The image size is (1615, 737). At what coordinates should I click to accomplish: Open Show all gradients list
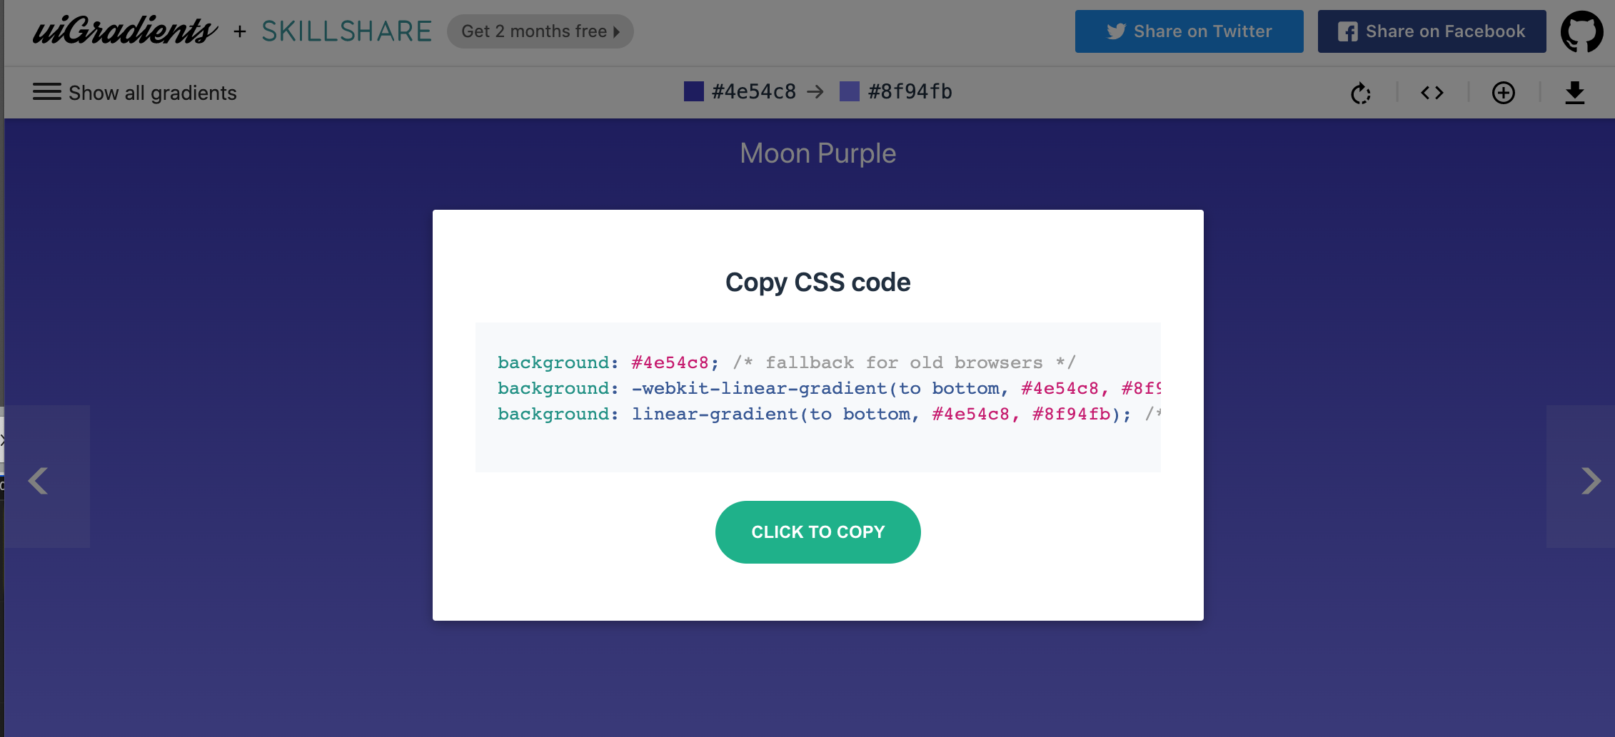[135, 93]
